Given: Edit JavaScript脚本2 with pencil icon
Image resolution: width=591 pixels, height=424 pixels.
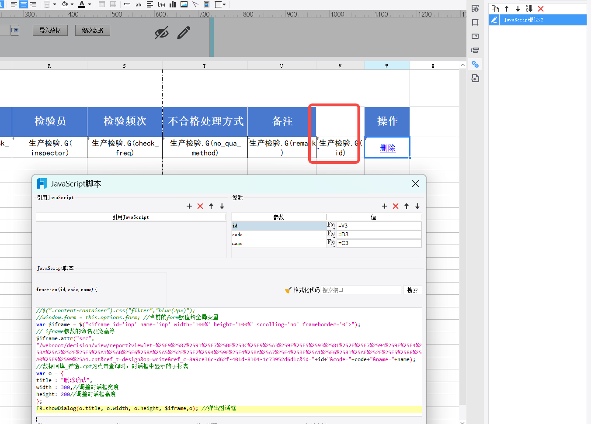Looking at the screenshot, I should point(494,20).
